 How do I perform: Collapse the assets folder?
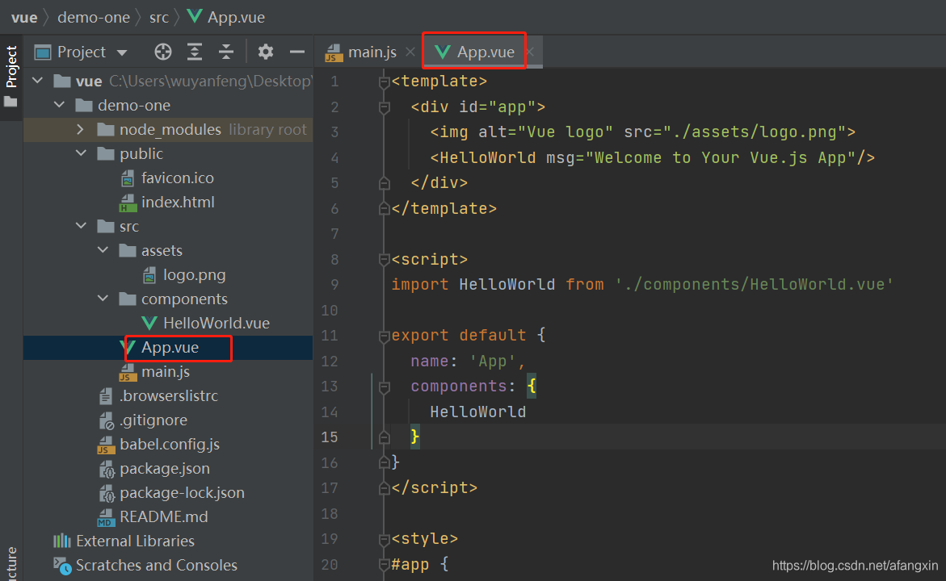coord(103,249)
